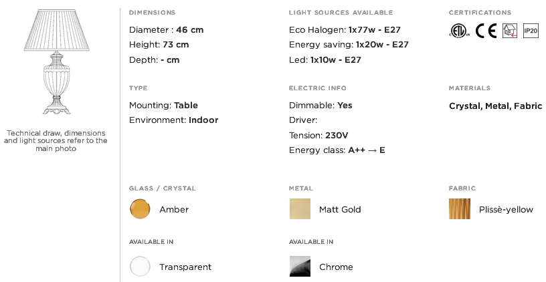Click the Plissè-yellow fabric label
The width and height of the screenshot is (546, 282).
(506, 209)
